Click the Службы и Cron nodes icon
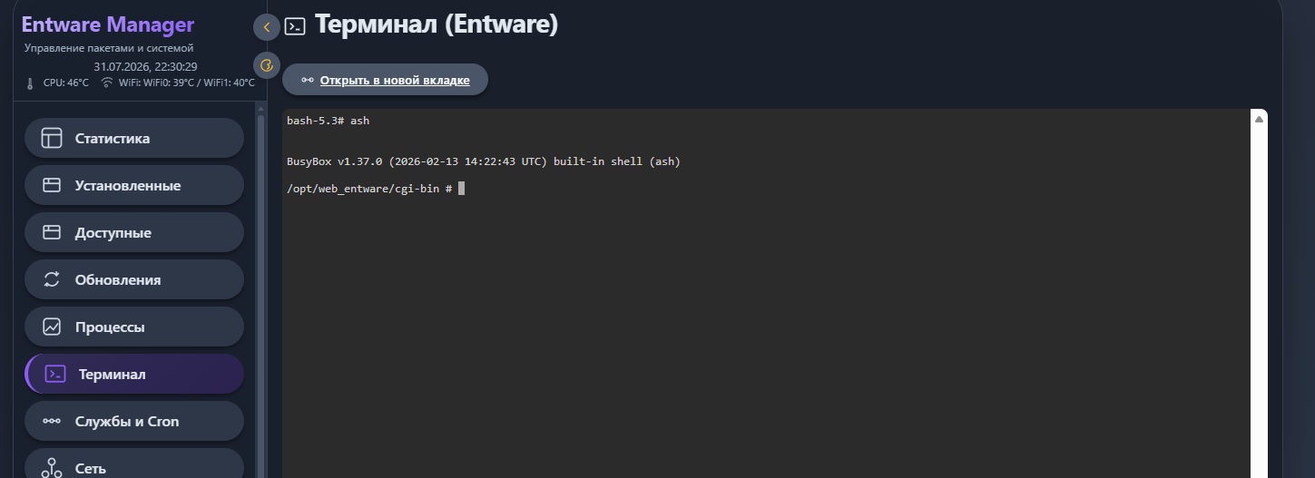Screen dimensions: 1315x478 [x=52, y=421]
